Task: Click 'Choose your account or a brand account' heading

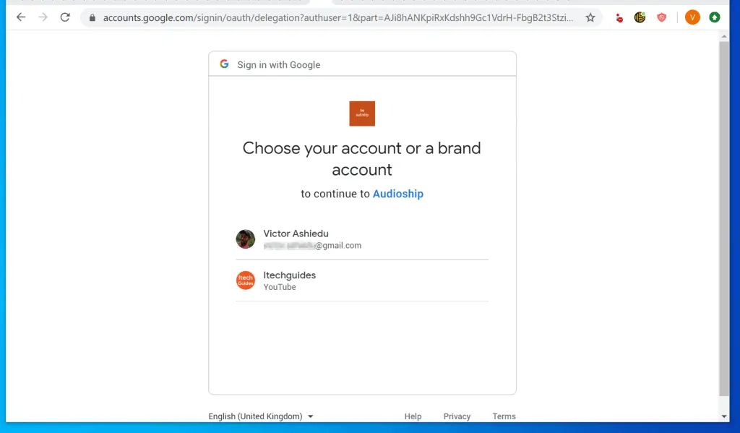Action: [361, 158]
